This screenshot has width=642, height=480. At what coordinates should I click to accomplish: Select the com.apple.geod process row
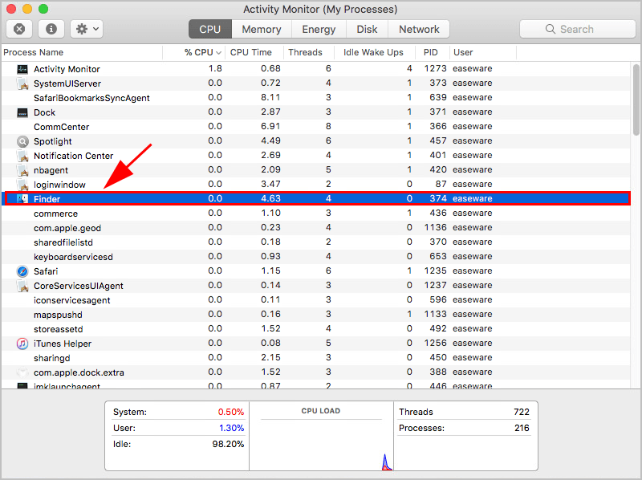point(316,228)
